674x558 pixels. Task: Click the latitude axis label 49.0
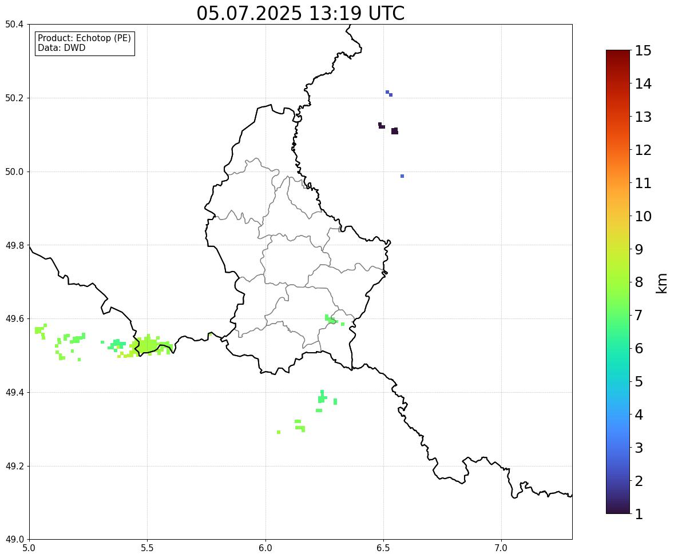pos(14,540)
